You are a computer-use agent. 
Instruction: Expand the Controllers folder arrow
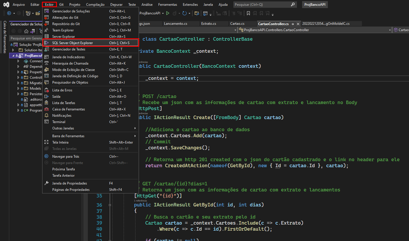click(18, 78)
